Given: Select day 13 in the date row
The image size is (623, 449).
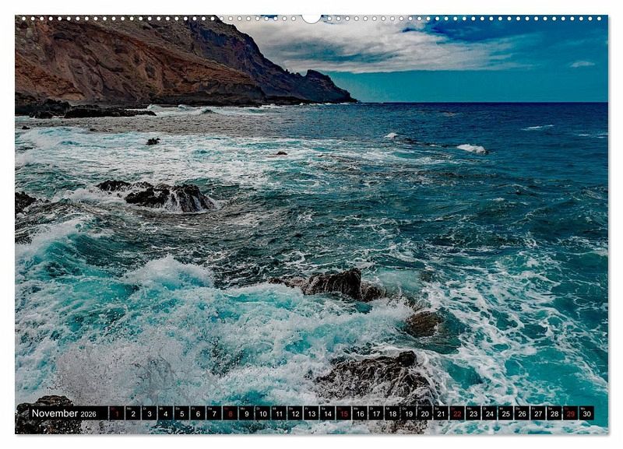Looking at the screenshot, I should point(311,413).
